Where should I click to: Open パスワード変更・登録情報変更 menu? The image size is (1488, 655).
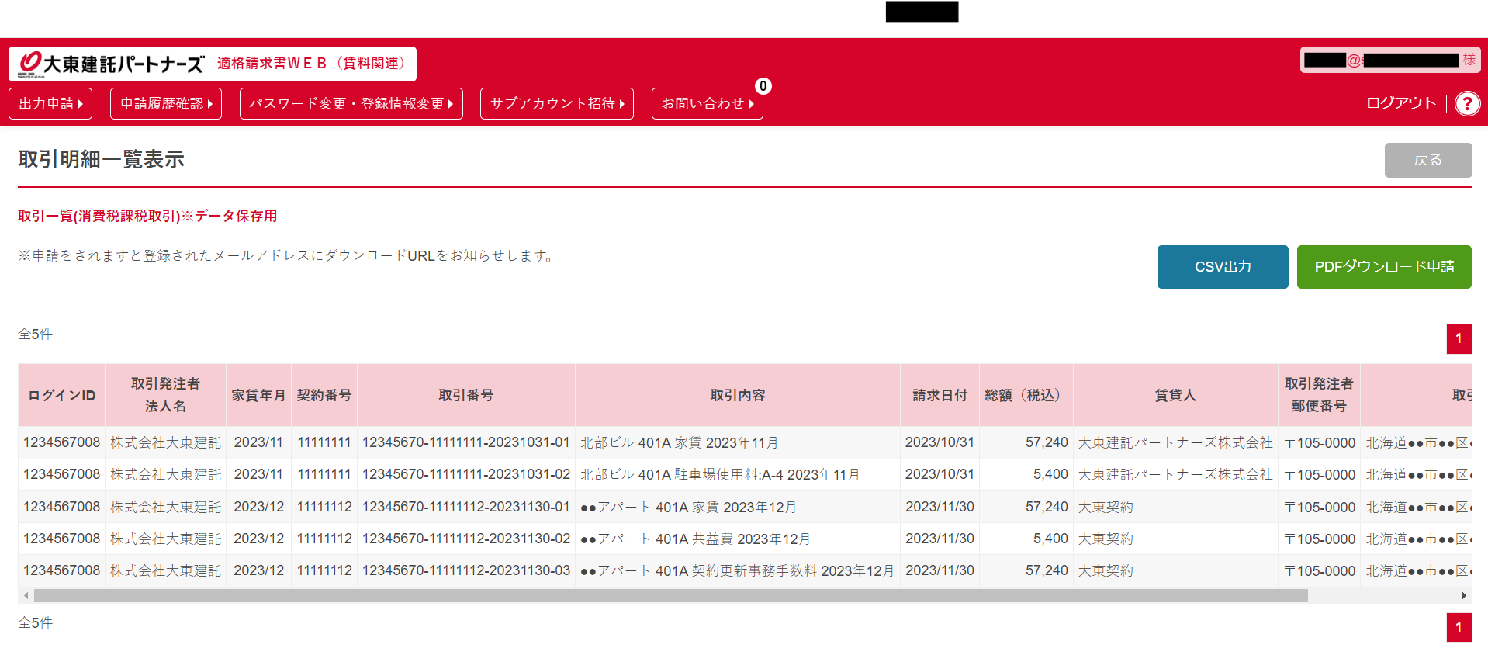coord(351,104)
